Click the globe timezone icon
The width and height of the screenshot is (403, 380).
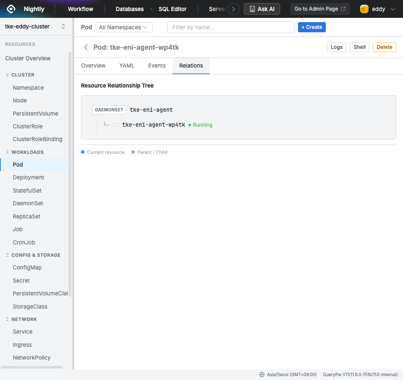click(x=261, y=374)
